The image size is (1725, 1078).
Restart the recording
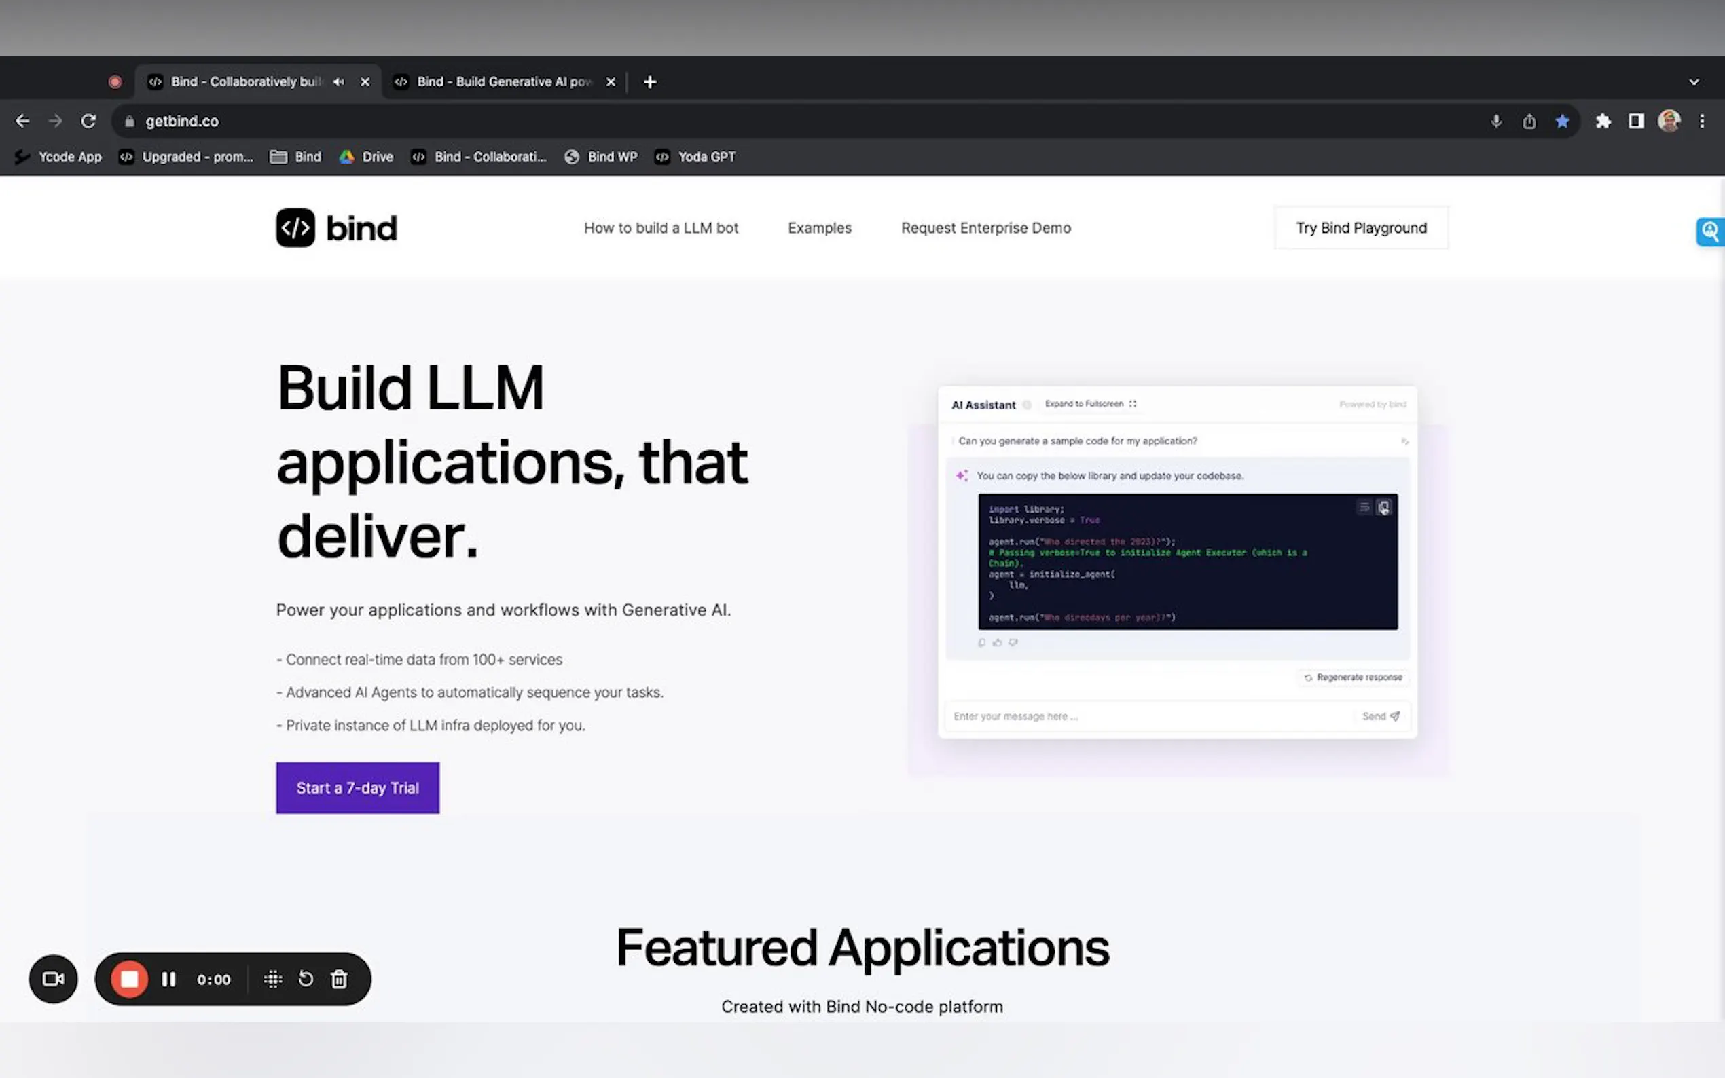click(306, 979)
